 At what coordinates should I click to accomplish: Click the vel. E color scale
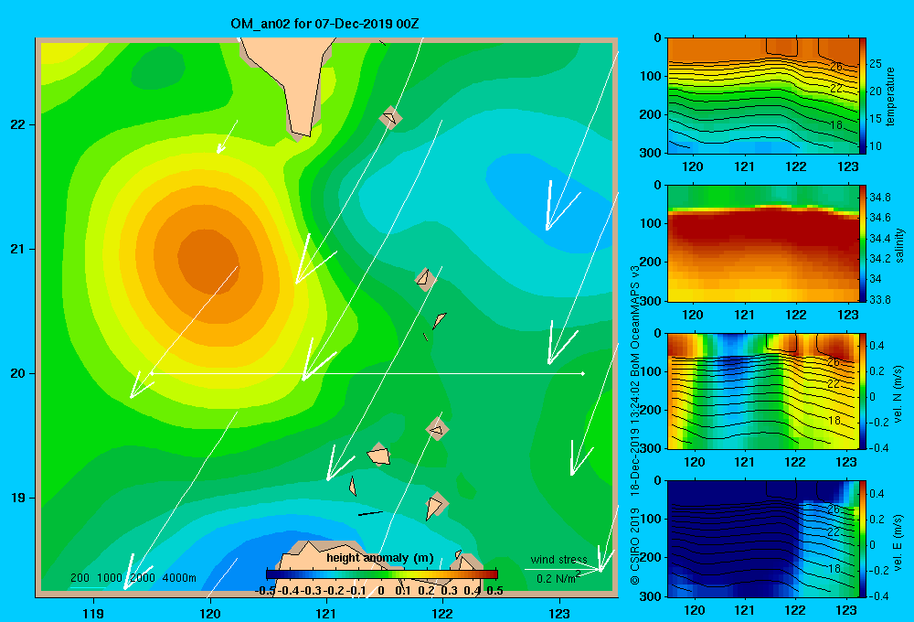pyautogui.click(x=863, y=539)
